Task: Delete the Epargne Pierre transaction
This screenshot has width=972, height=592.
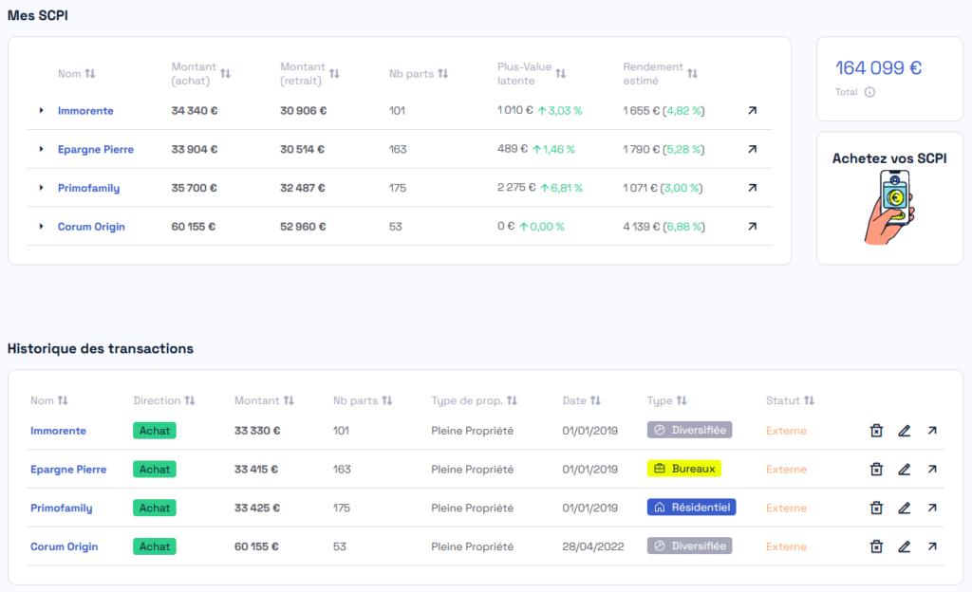Action: click(876, 470)
